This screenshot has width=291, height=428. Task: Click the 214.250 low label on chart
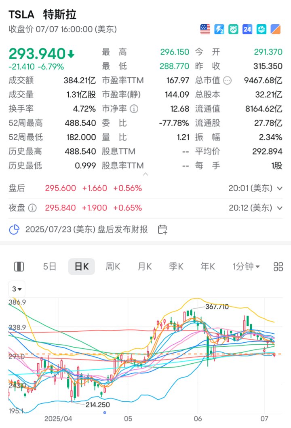pos(98,405)
